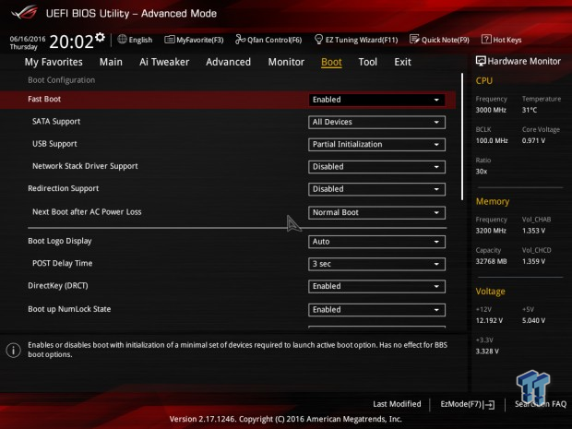Click the Network Stack Driver Support label
572x429 pixels.
click(x=85, y=166)
